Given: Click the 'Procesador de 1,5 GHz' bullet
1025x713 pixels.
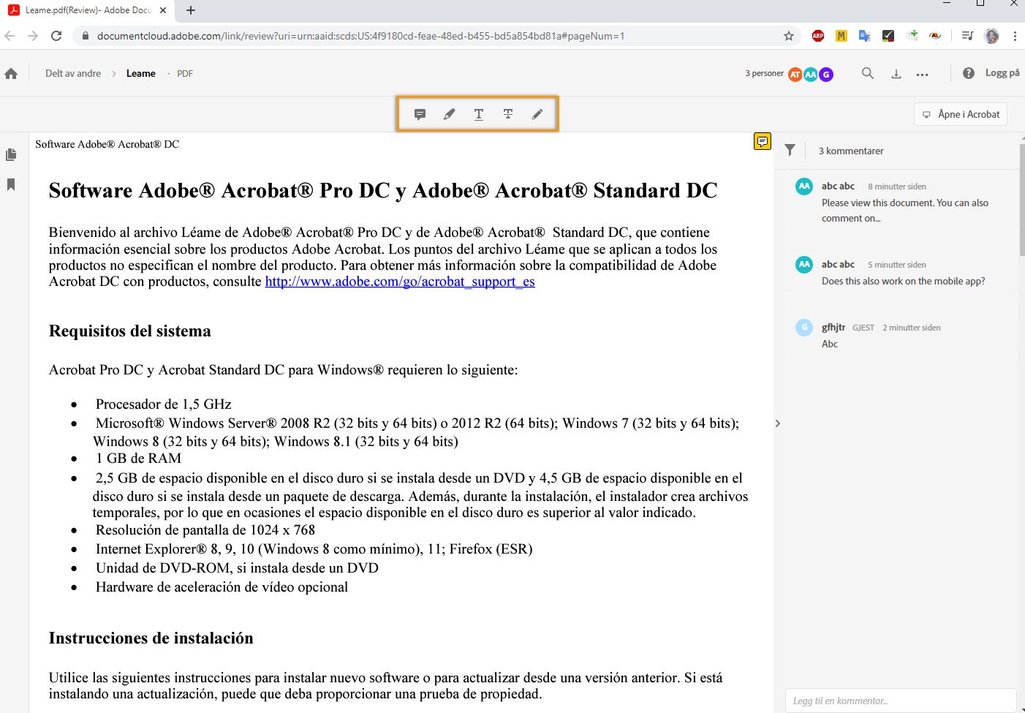Looking at the screenshot, I should point(164,404).
